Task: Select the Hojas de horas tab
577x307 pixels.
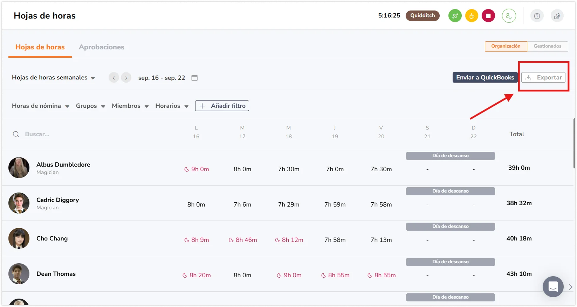Action: [40, 47]
